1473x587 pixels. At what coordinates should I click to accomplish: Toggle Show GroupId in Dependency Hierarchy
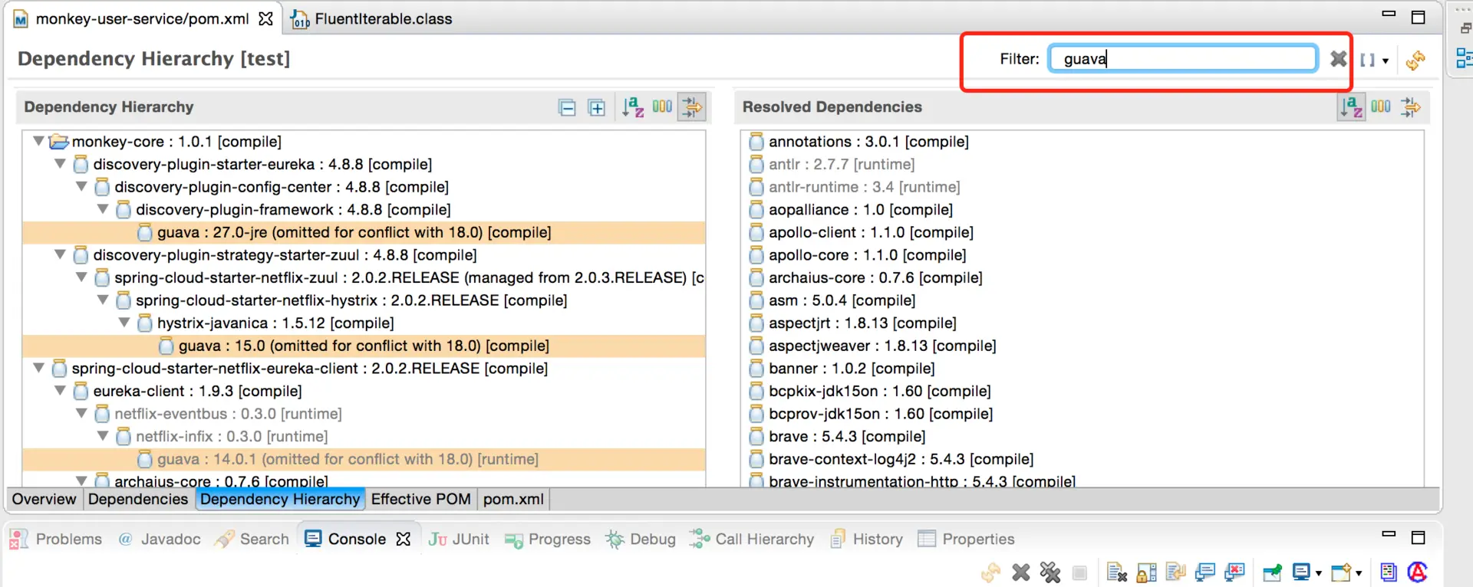pos(662,107)
